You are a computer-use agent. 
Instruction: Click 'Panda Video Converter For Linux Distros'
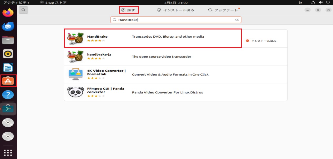(167, 92)
